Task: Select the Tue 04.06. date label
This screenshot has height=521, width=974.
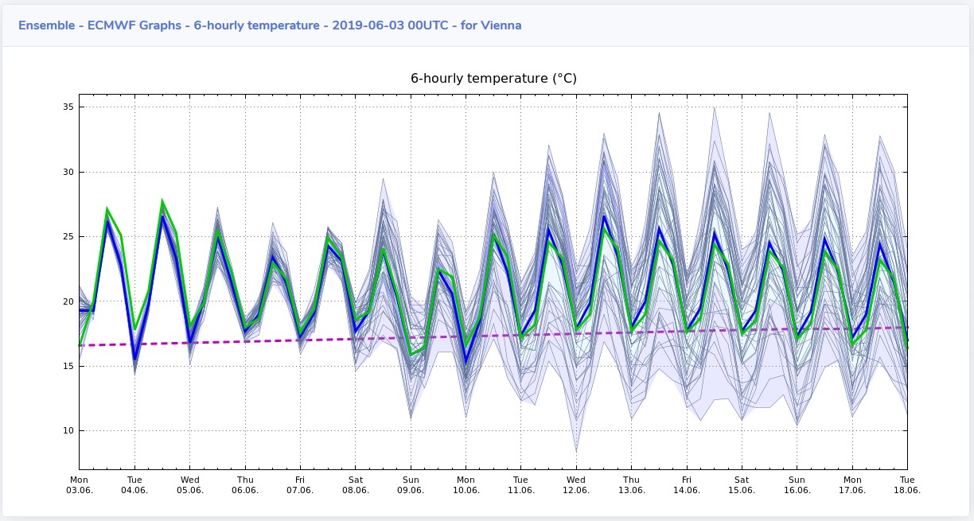Action: [134, 485]
